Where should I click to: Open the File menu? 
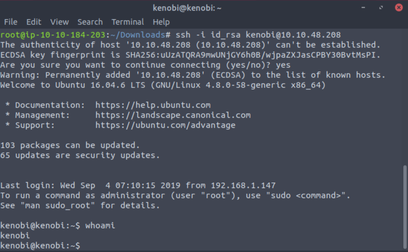click(x=10, y=22)
